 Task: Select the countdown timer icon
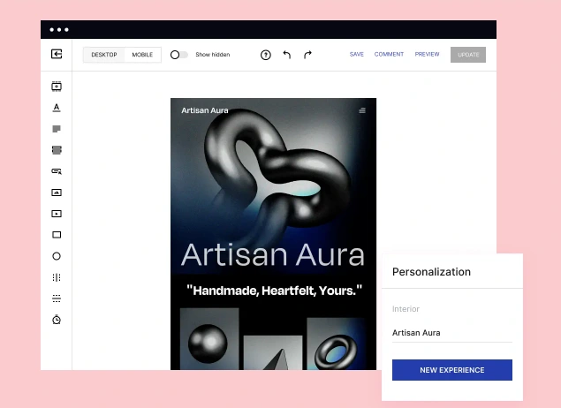tap(57, 320)
